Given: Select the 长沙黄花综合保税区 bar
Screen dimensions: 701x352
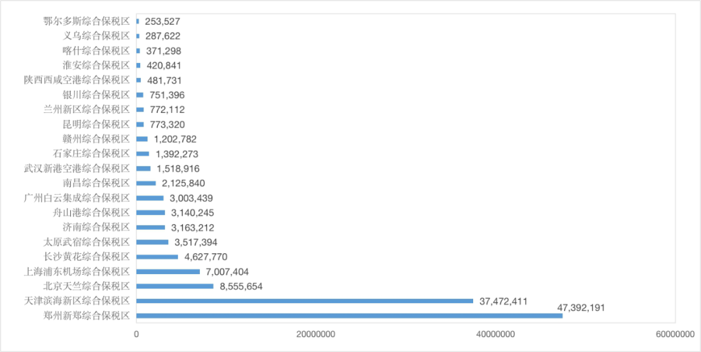Looking at the screenshot, I should tap(157, 257).
